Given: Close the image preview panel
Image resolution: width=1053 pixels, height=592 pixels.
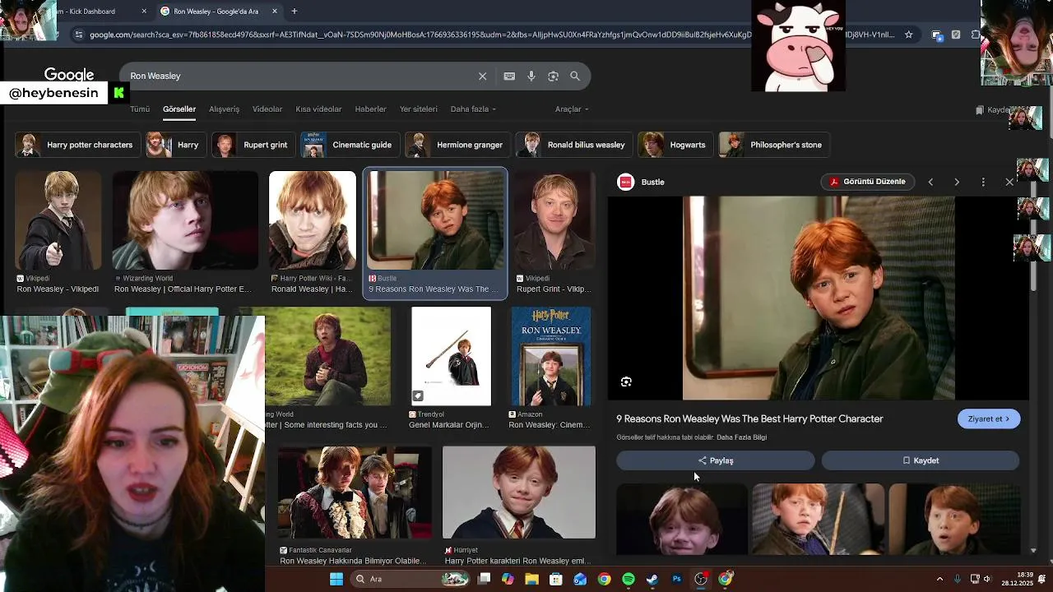Looking at the screenshot, I should pos(1009,182).
